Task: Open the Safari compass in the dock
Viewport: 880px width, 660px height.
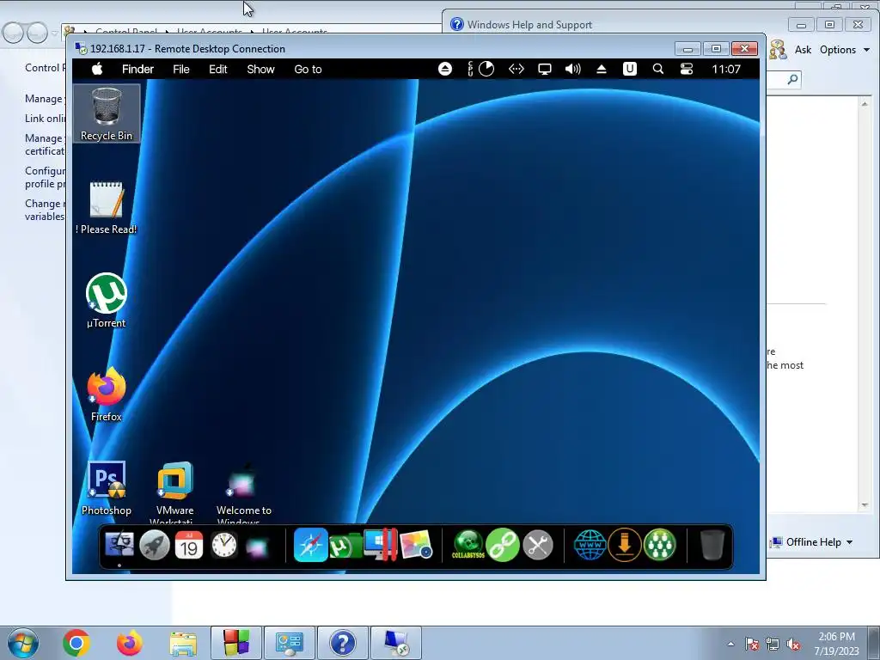Action: 310,545
